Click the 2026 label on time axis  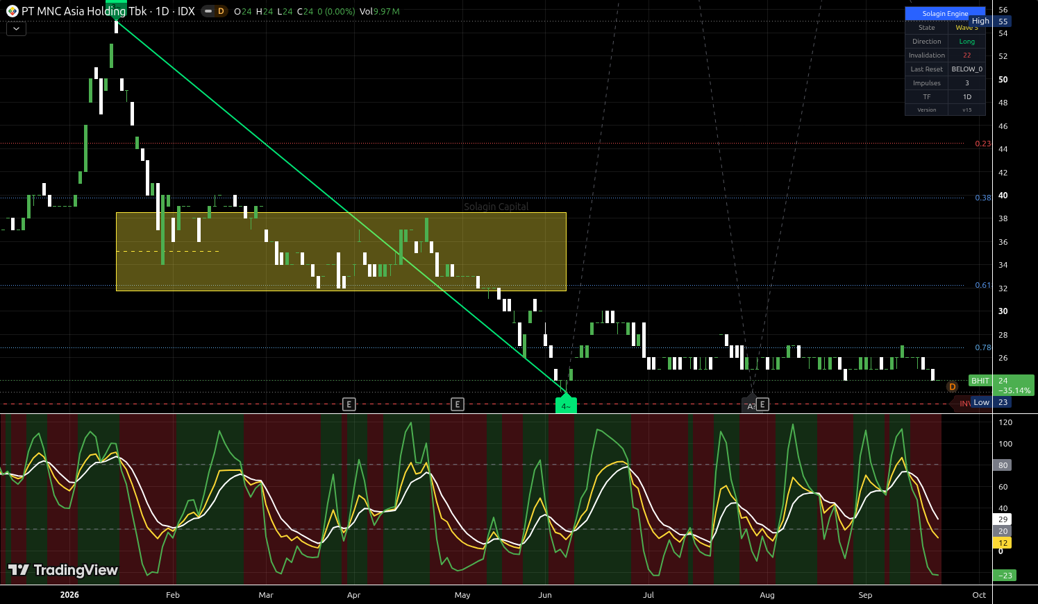point(69,595)
